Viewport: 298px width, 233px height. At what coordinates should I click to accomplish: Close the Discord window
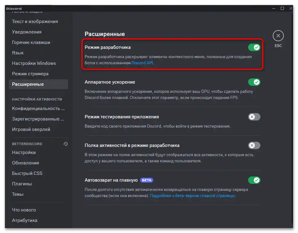[x=291, y=8]
